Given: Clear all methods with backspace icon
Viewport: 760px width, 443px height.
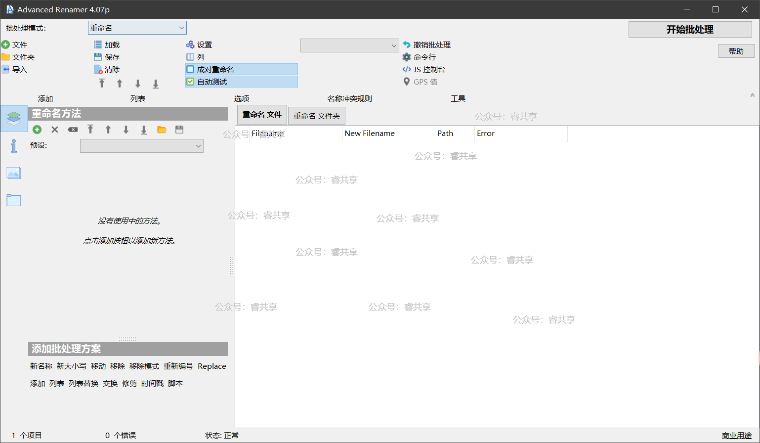Looking at the screenshot, I should [73, 130].
